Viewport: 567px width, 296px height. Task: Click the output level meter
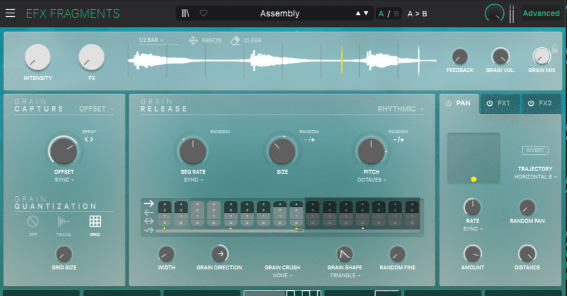[x=512, y=13]
